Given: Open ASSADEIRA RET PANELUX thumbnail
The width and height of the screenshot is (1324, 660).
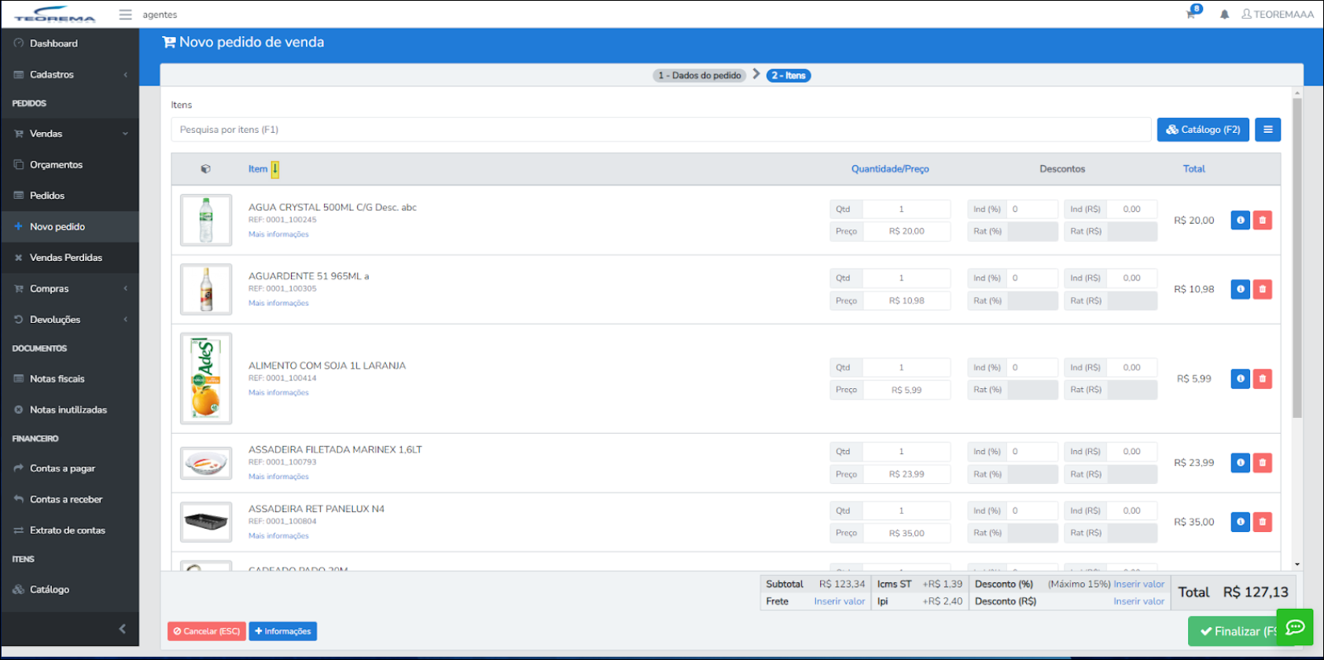Looking at the screenshot, I should coord(206,522).
